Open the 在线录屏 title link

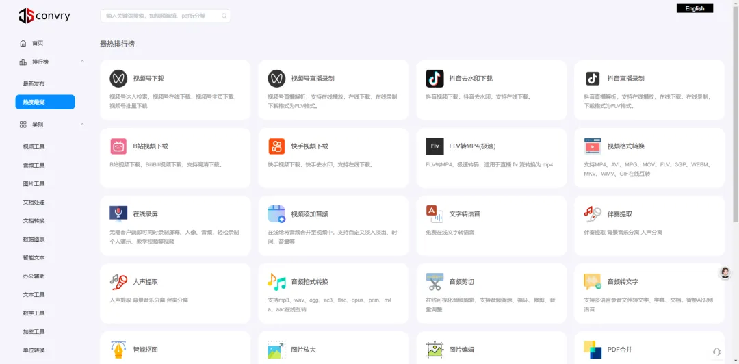click(x=145, y=214)
